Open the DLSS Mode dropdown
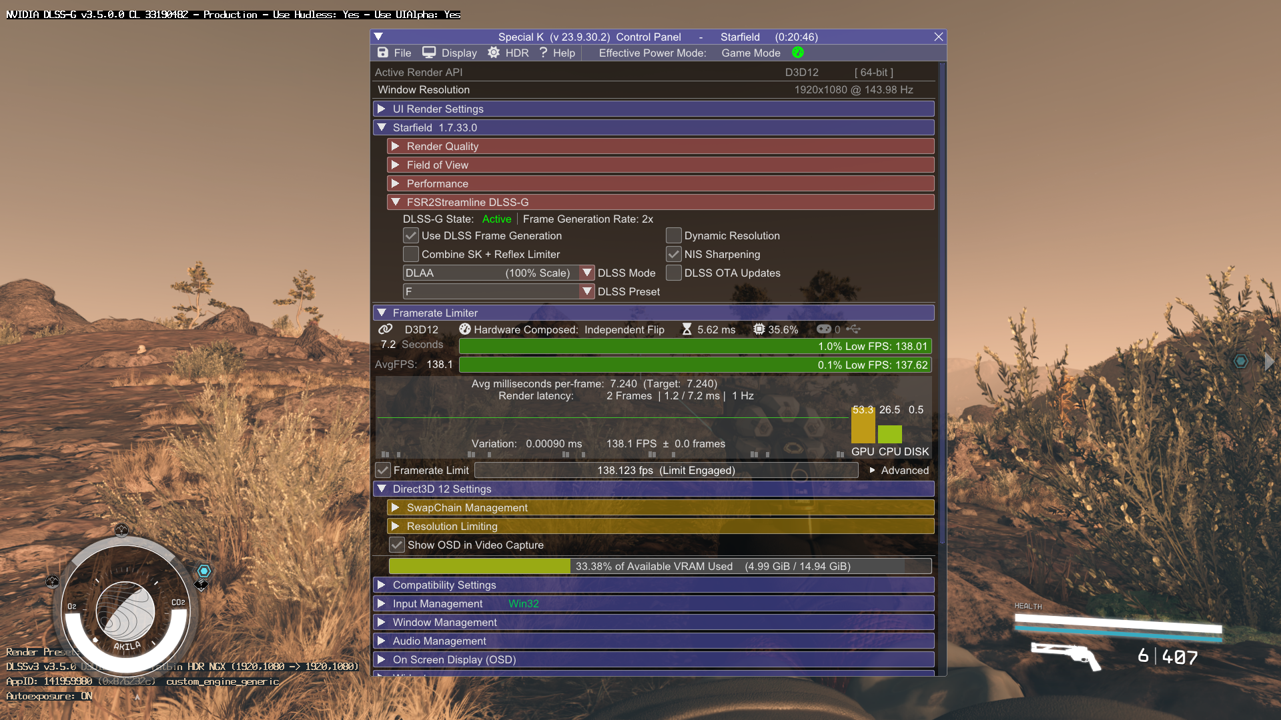 [x=498, y=273]
